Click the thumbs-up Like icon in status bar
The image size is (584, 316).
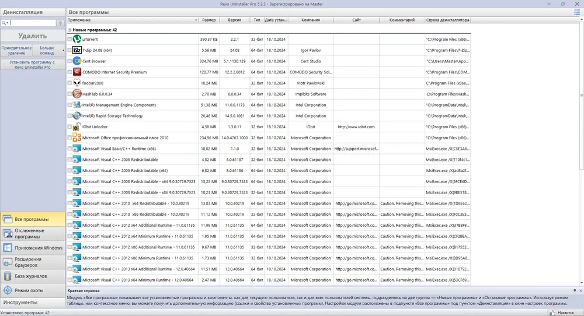(552, 313)
